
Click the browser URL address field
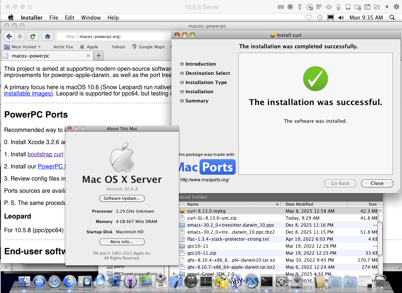pyautogui.click(x=114, y=36)
